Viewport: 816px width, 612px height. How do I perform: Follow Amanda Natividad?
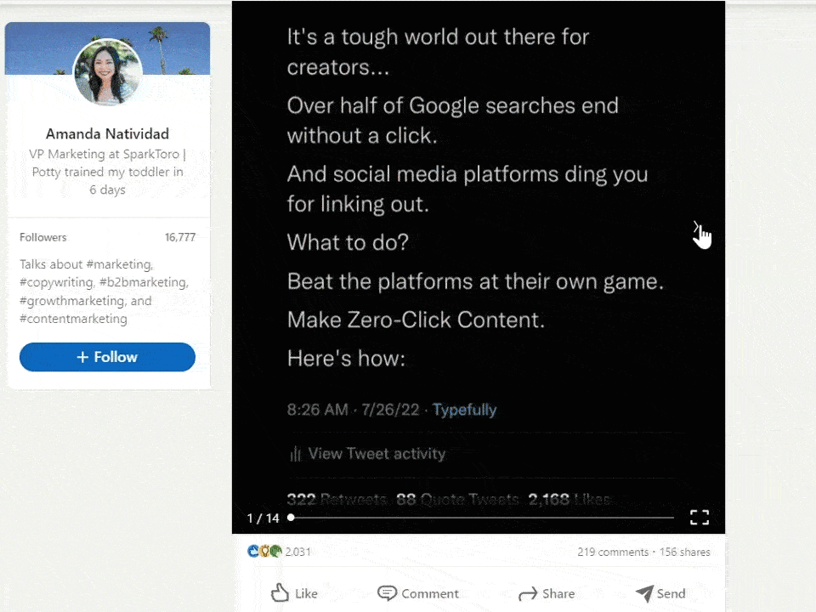click(107, 357)
